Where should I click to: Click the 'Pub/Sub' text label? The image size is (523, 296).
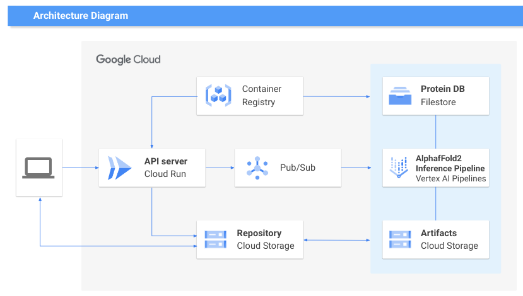click(x=298, y=168)
